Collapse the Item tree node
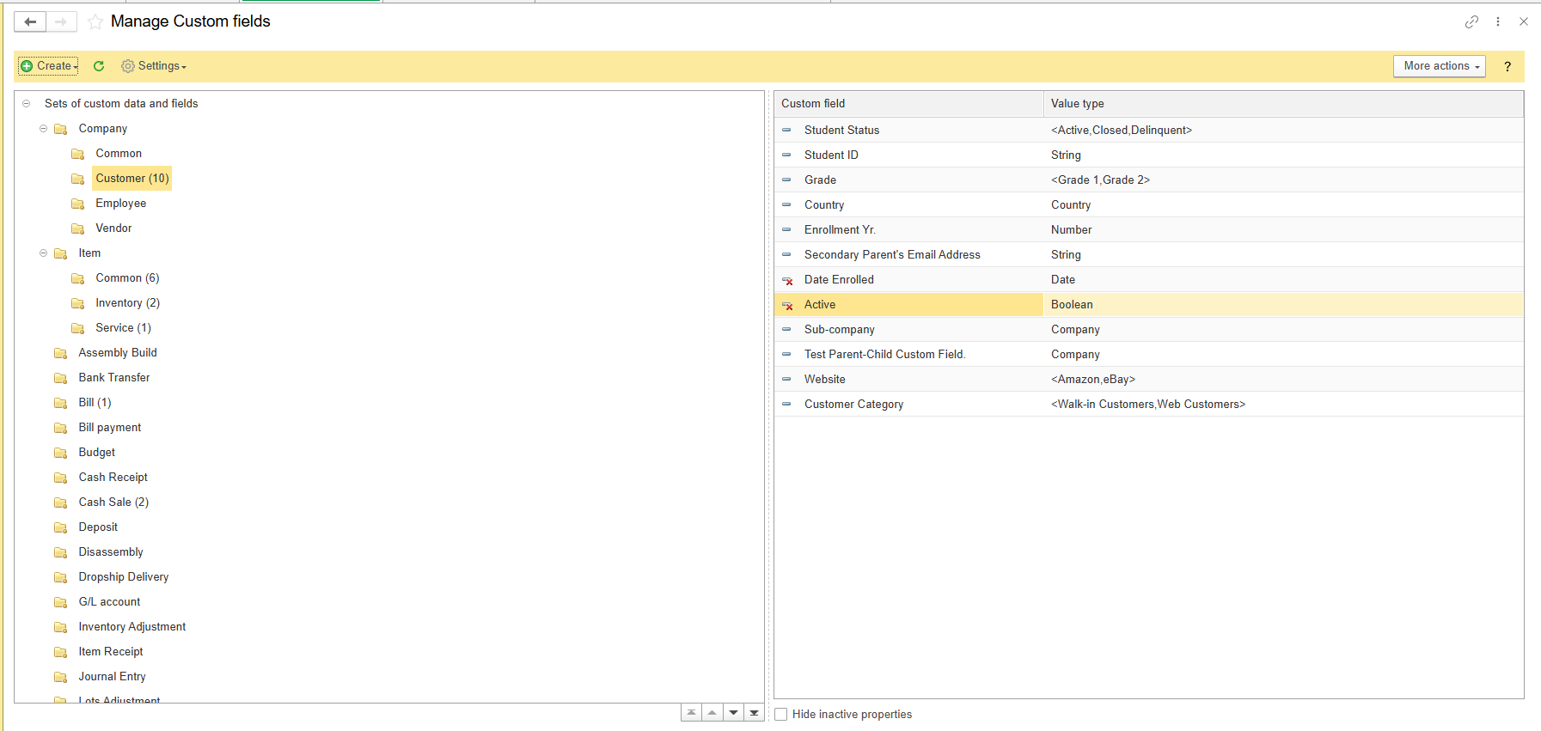This screenshot has width=1541, height=731. pyautogui.click(x=43, y=253)
